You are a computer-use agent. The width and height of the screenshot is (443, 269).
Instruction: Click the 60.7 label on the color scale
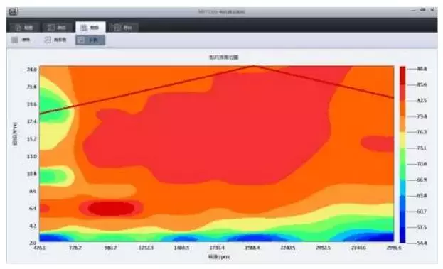(x=422, y=212)
